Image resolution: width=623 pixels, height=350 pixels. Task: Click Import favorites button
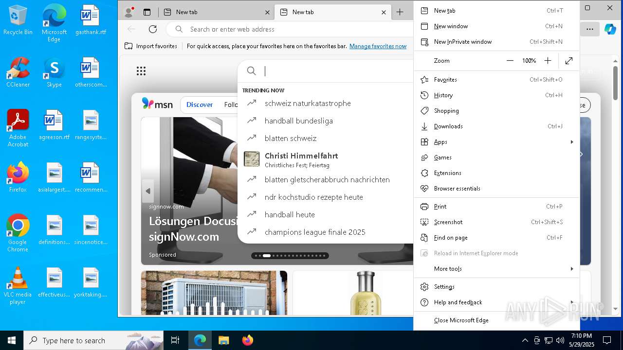[x=151, y=46]
